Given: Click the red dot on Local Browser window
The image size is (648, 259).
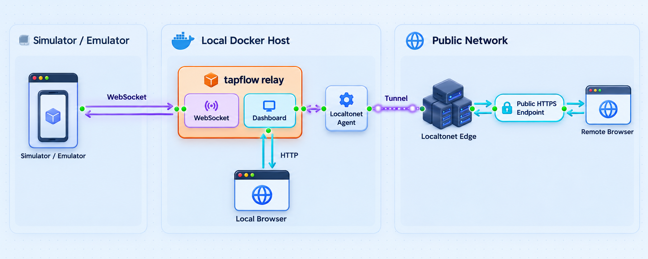Looking at the screenshot, I should pyautogui.click(x=240, y=175).
